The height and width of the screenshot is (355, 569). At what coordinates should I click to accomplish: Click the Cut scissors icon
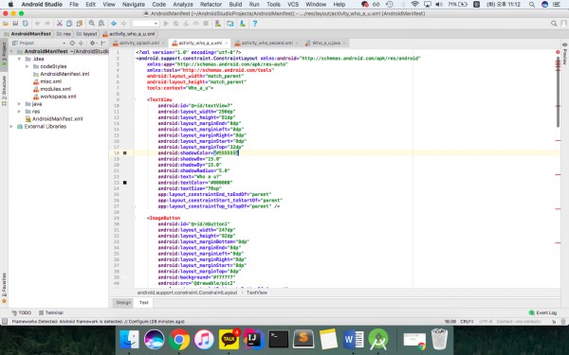[x=60, y=24]
